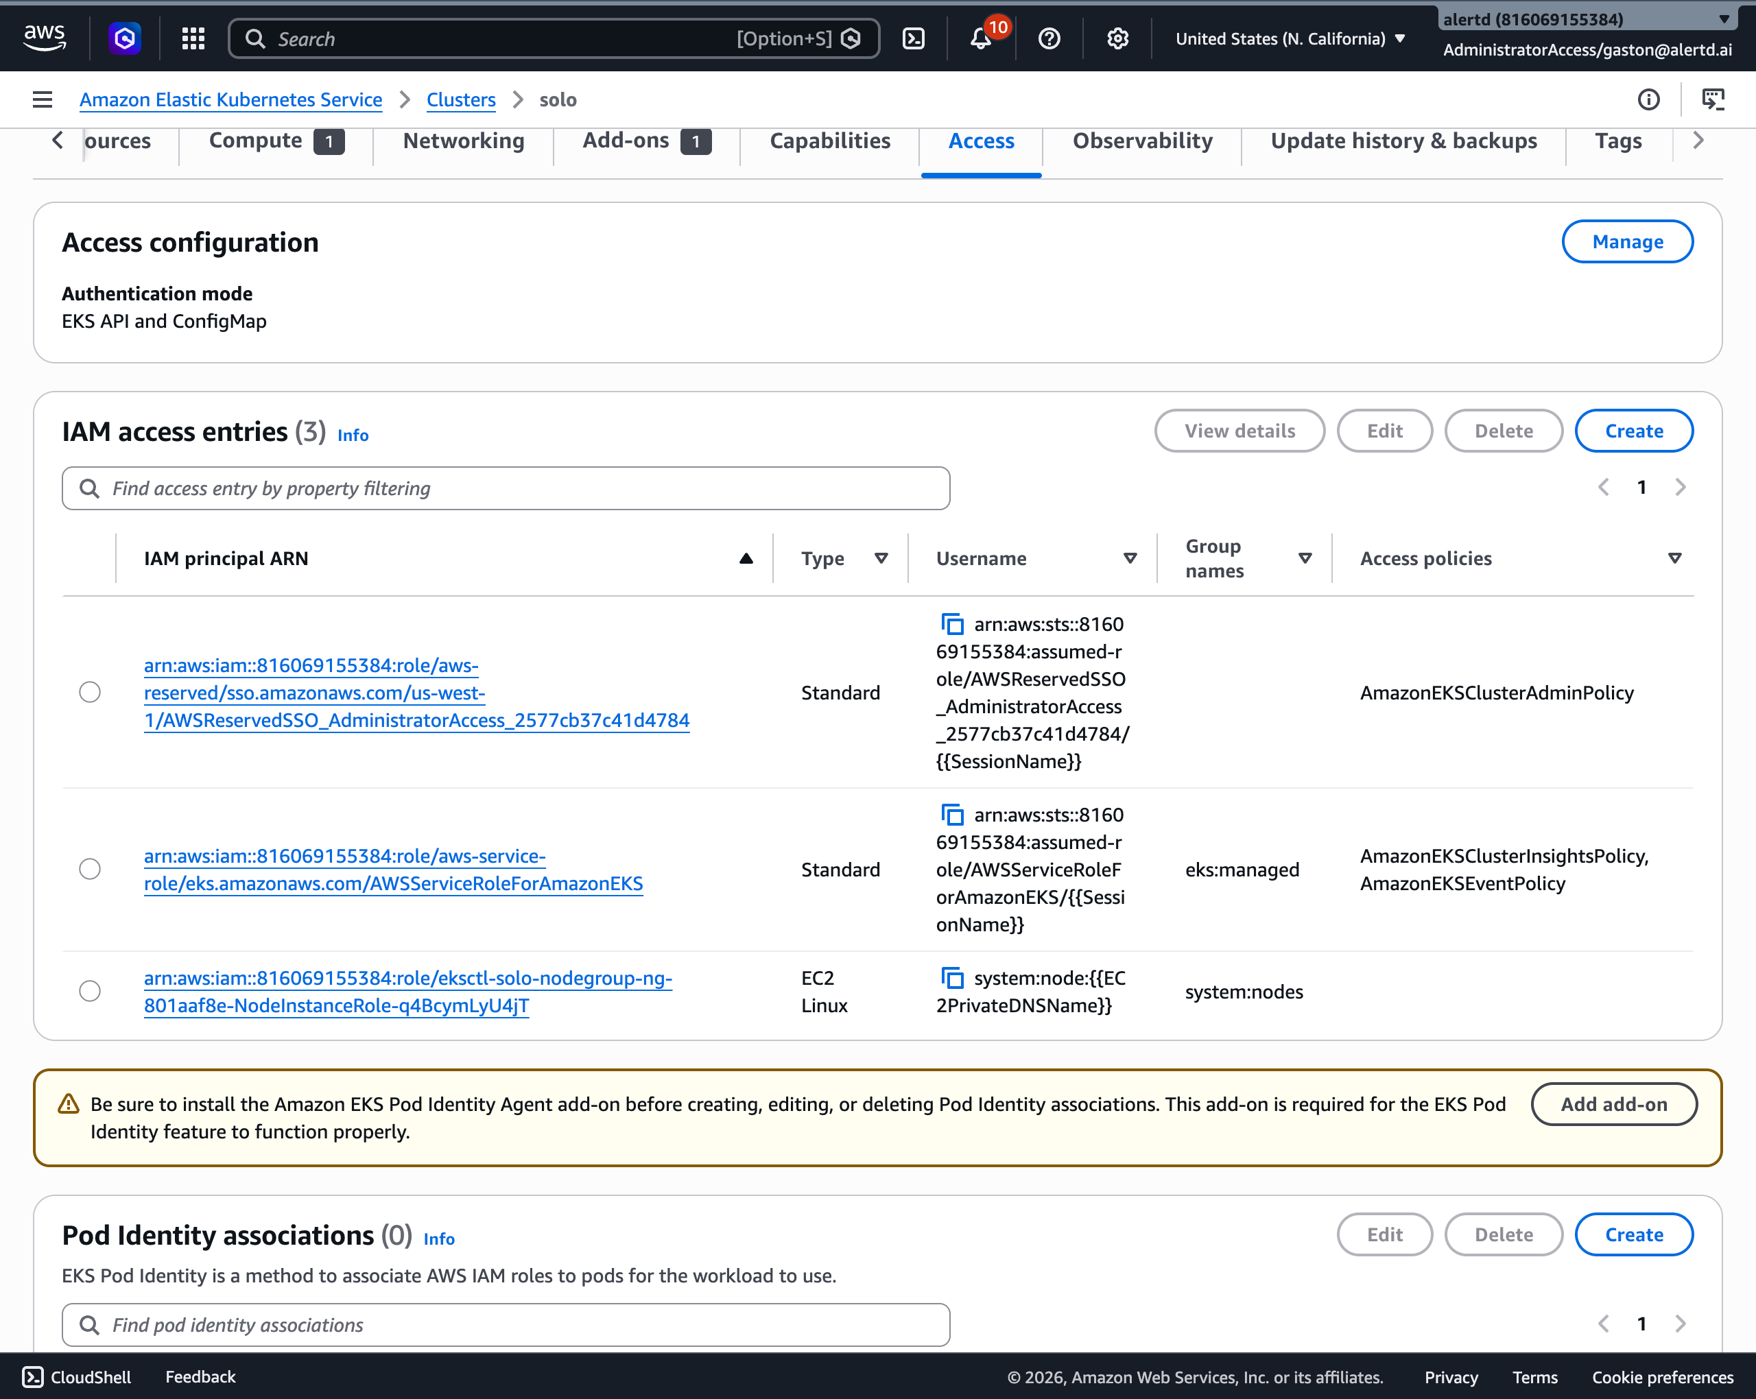Image resolution: width=1756 pixels, height=1399 pixels.
Task: Copy the system:node username
Action: click(952, 977)
